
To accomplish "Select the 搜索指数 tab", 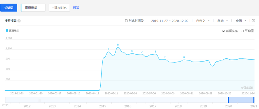I will pyautogui.click(x=11, y=21).
